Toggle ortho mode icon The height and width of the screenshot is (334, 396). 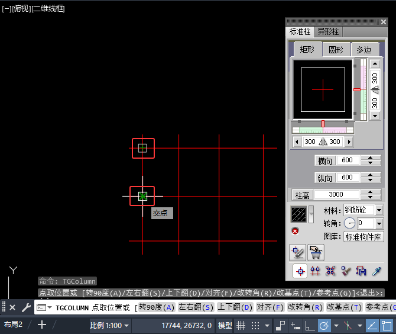tap(310, 325)
